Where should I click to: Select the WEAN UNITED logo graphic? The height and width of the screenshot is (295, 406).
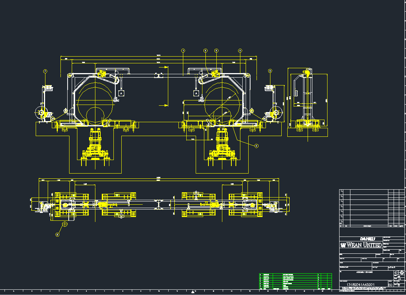click(361, 245)
